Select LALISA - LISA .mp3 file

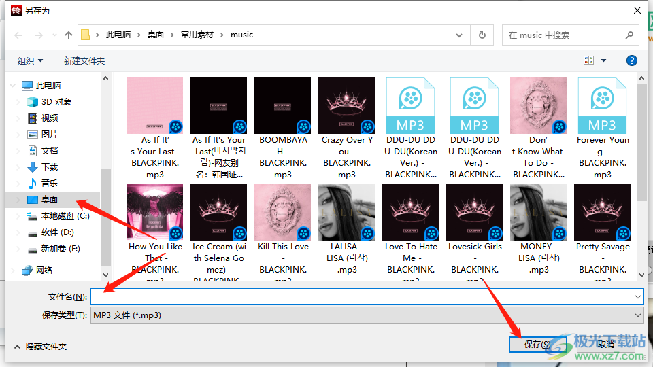346,229
